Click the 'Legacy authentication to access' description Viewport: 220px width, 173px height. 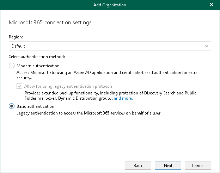[89, 113]
